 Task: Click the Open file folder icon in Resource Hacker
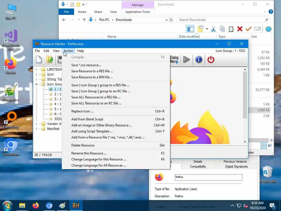coord(49,60)
